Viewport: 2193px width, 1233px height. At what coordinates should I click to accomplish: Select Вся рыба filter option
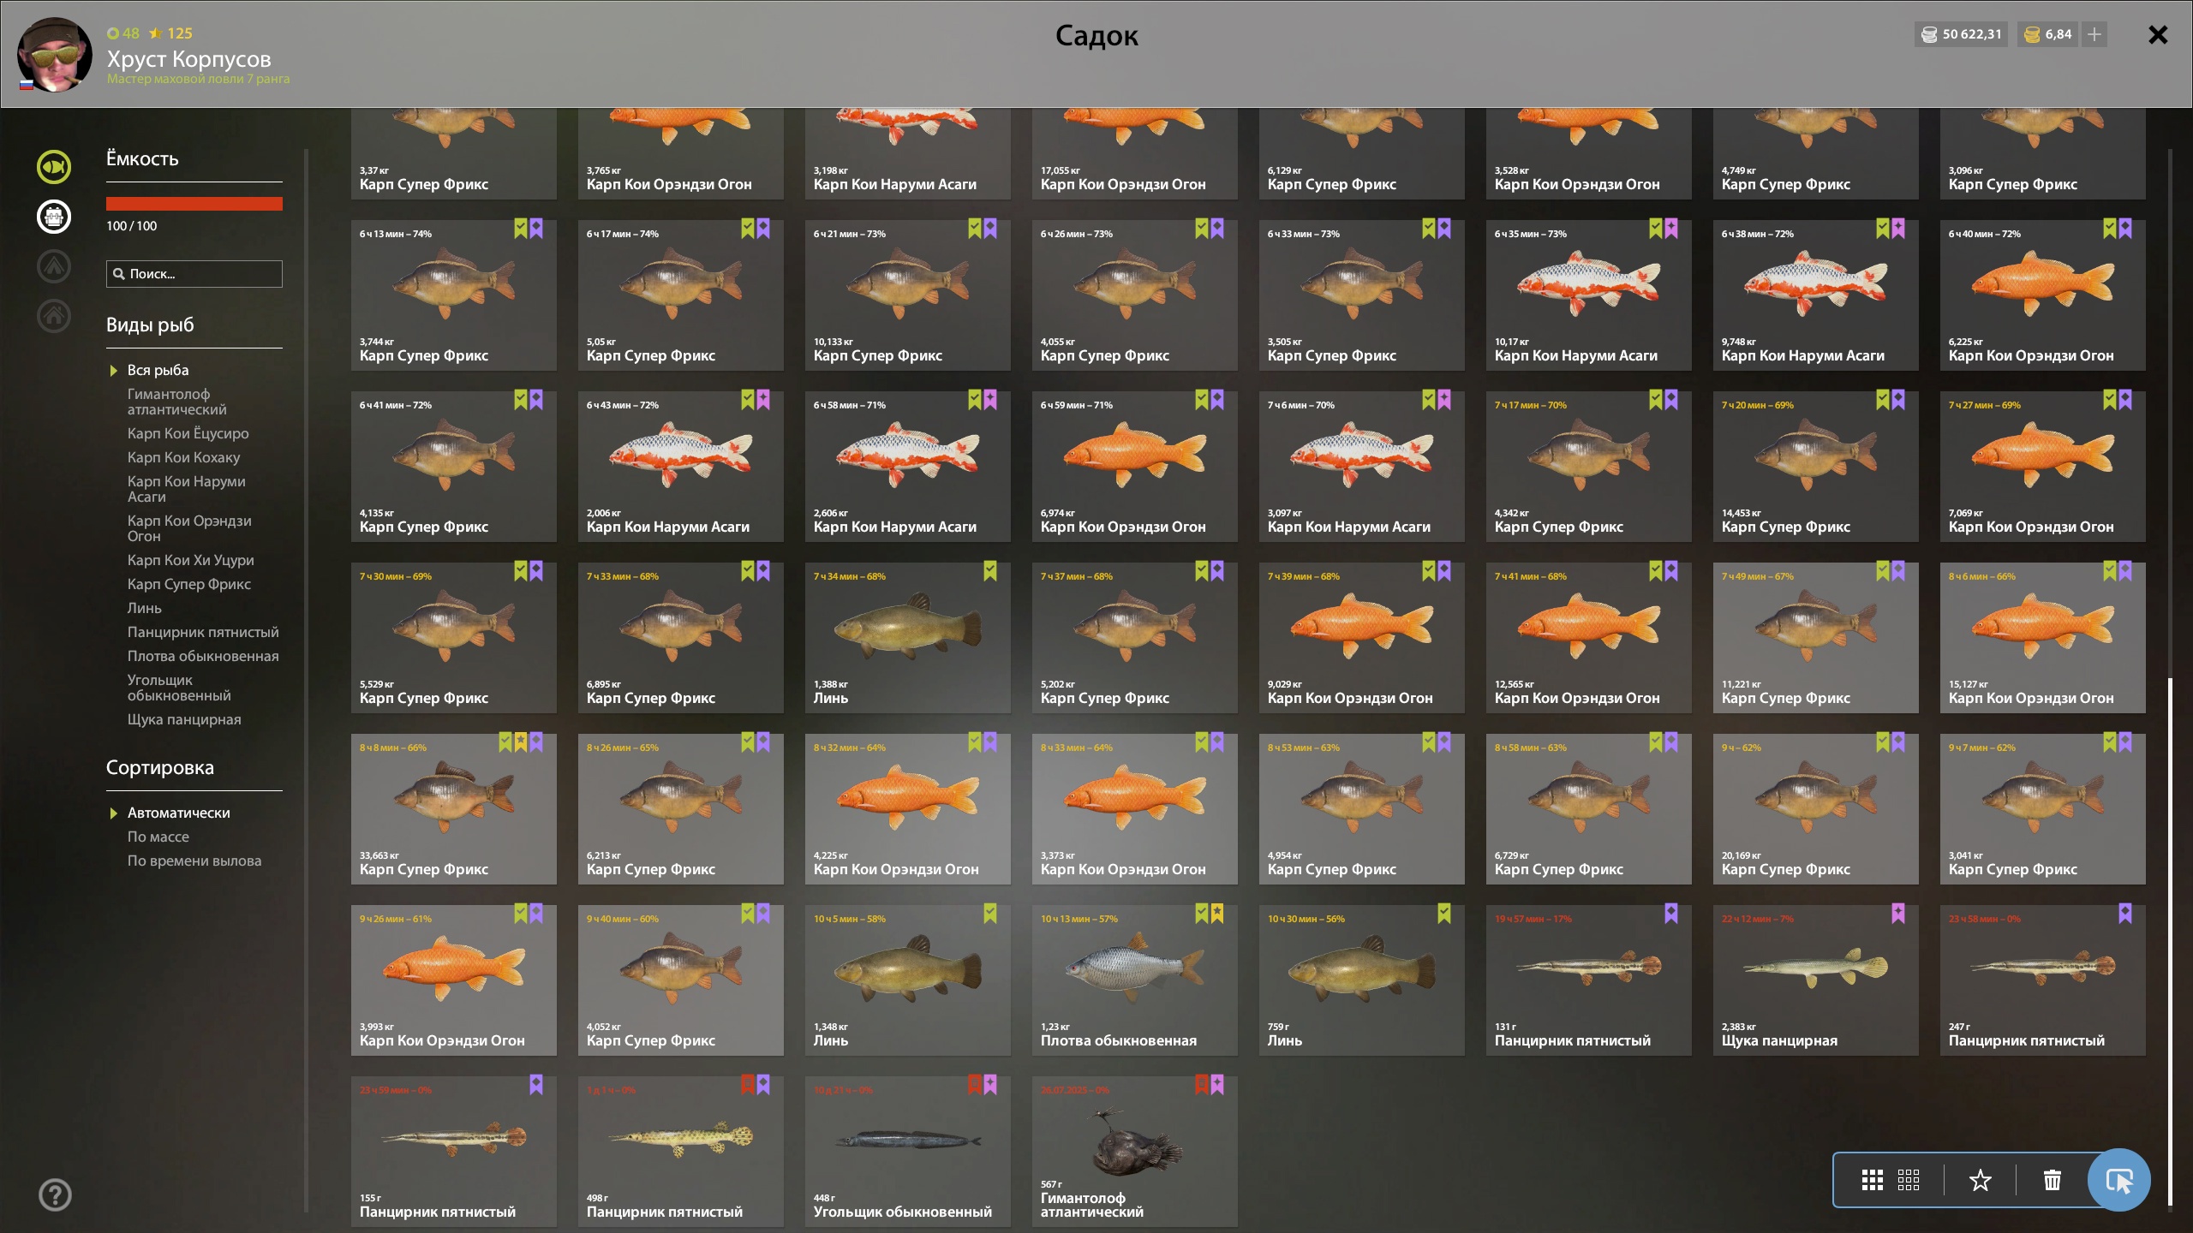click(x=158, y=370)
